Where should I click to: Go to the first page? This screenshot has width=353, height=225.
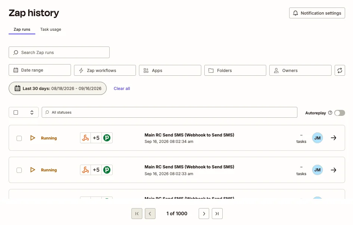tap(137, 213)
